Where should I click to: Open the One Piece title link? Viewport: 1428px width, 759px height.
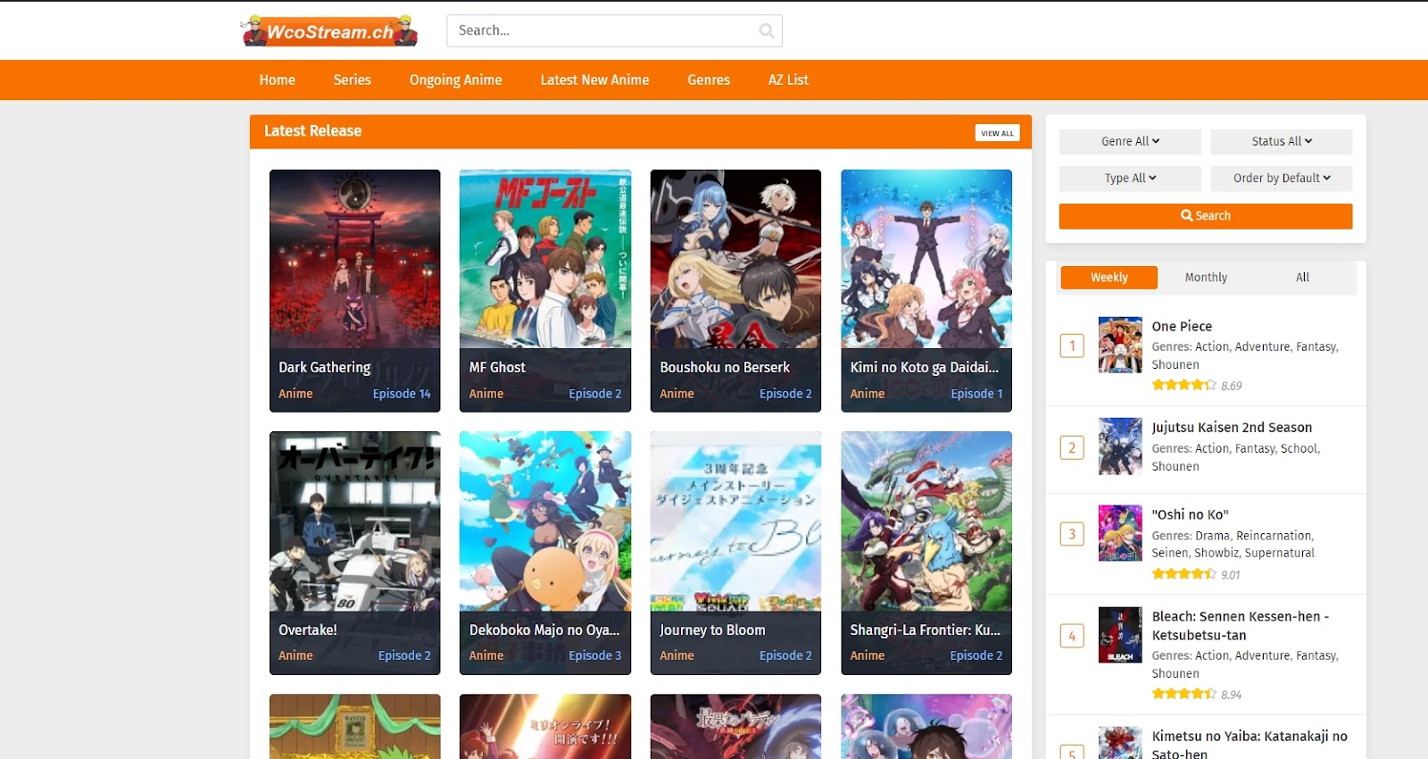(x=1182, y=326)
